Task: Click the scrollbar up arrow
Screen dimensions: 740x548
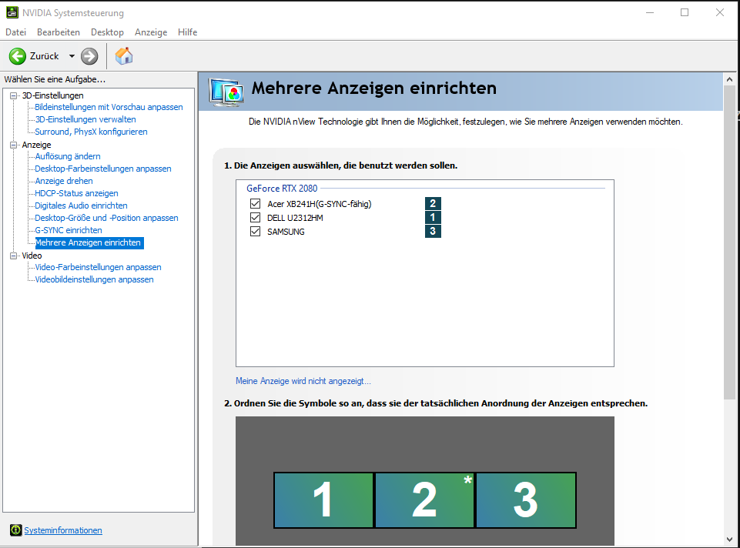Action: pyautogui.click(x=729, y=79)
